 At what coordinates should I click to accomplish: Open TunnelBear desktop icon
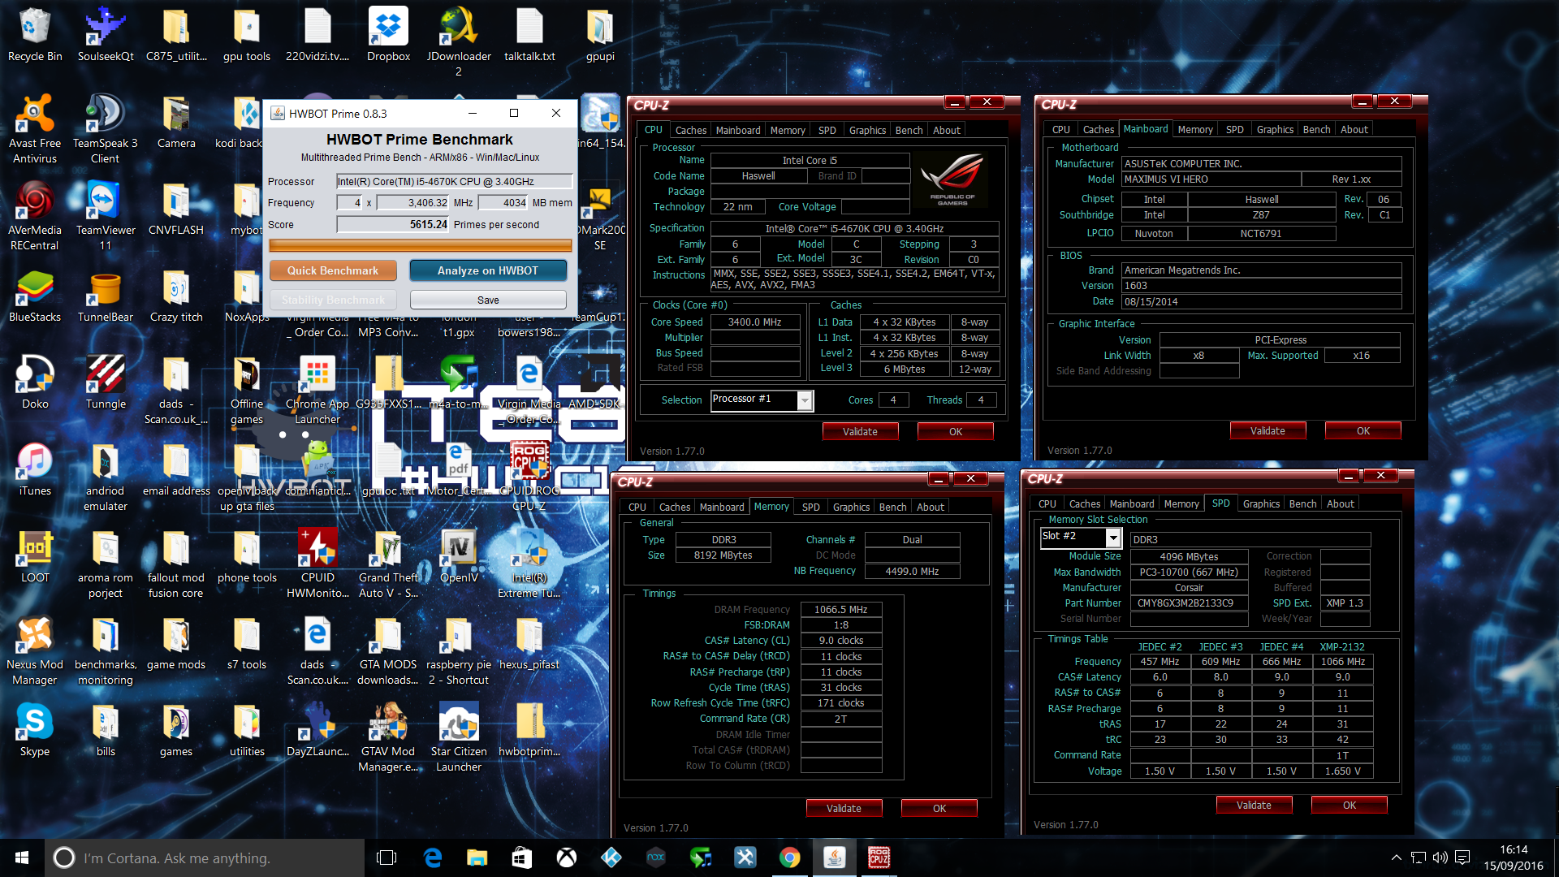[x=106, y=296]
